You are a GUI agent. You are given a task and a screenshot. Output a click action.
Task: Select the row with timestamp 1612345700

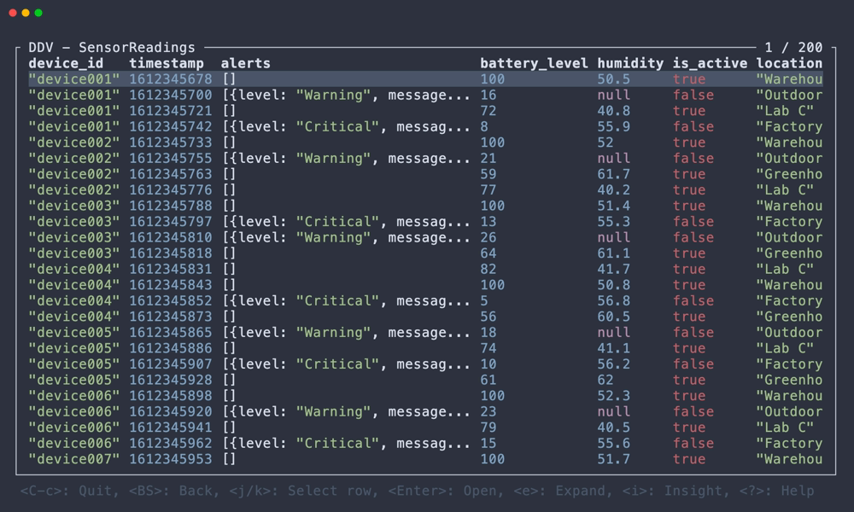[x=425, y=95]
